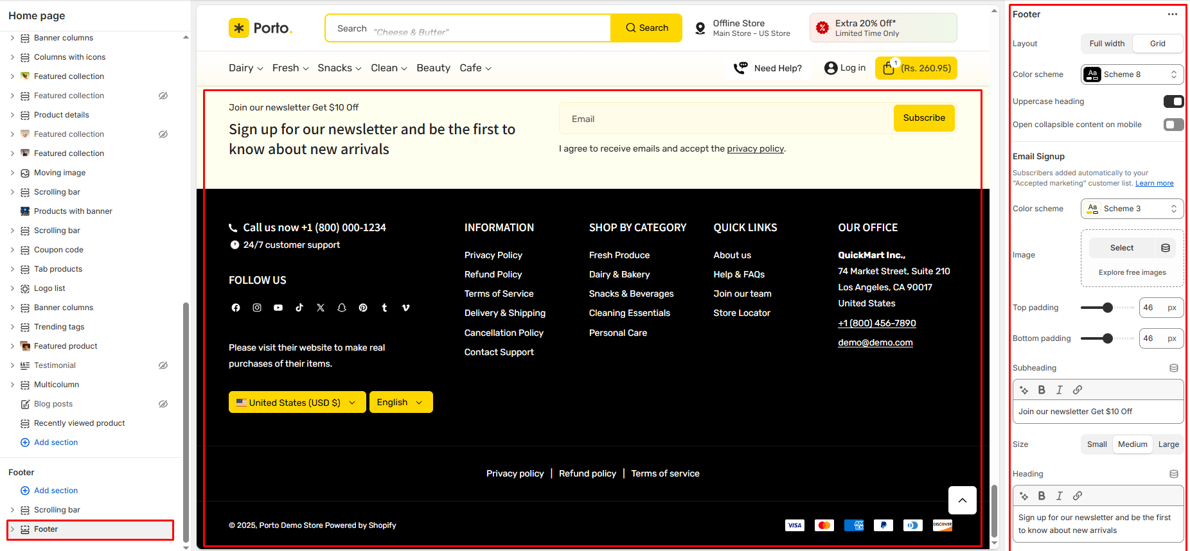Click the Pinterest social icon
The image size is (1190, 551).
pyautogui.click(x=363, y=308)
